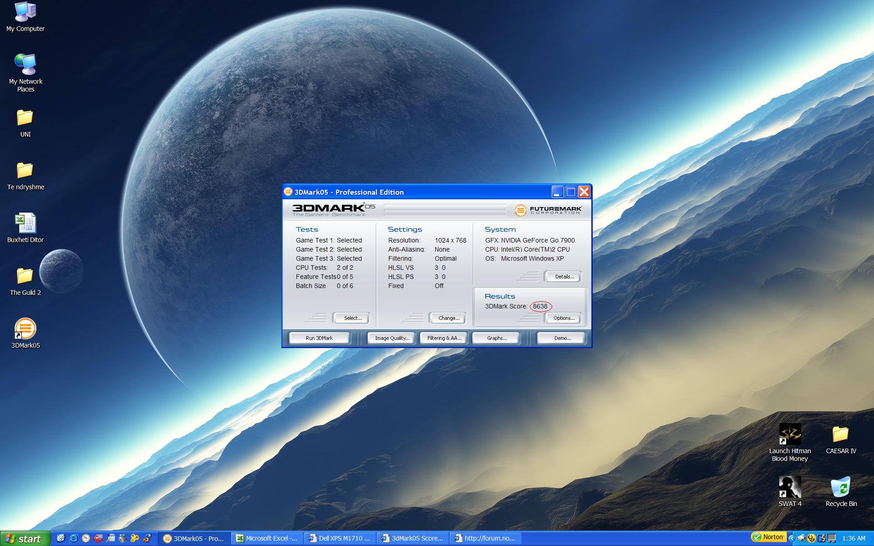Click the magnifier document quick launch icon
This screenshot has height=546, width=874.
tap(110, 538)
